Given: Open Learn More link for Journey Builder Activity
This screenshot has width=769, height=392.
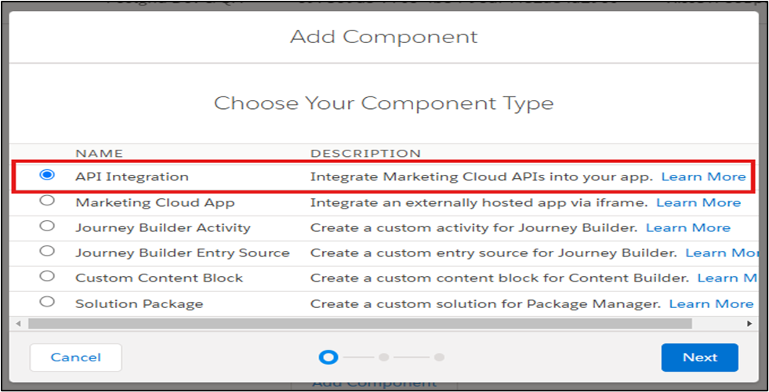Looking at the screenshot, I should (688, 227).
